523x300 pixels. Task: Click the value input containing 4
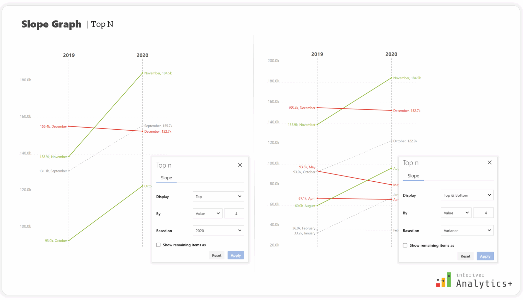coord(234,213)
